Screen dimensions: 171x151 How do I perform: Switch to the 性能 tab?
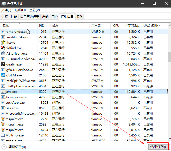(14, 17)
